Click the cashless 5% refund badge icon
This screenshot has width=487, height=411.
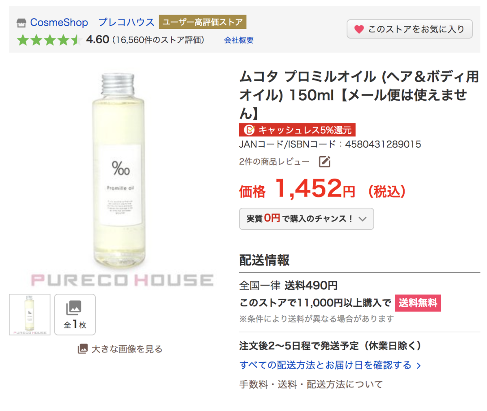(249, 130)
